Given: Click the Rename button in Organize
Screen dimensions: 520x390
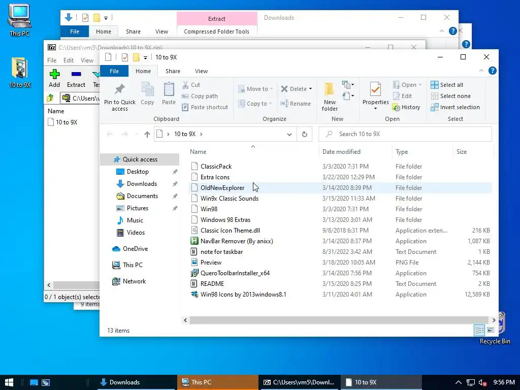Looking at the screenshot, I should point(296,104).
